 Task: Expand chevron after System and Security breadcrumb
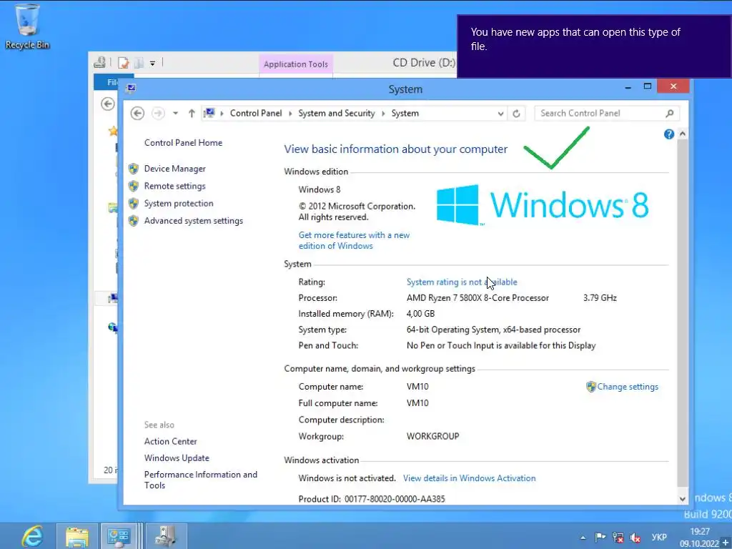click(x=383, y=114)
